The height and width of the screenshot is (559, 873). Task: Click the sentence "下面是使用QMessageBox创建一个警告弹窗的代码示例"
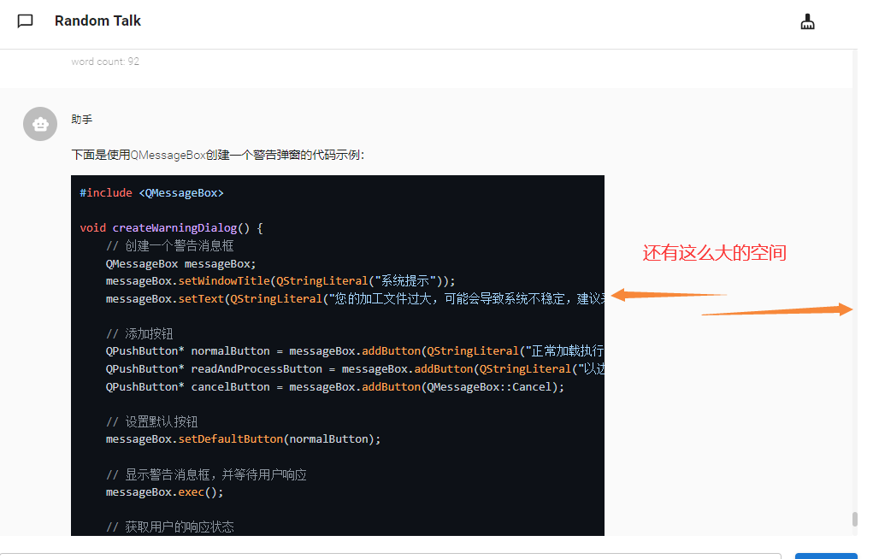pyautogui.click(x=218, y=155)
